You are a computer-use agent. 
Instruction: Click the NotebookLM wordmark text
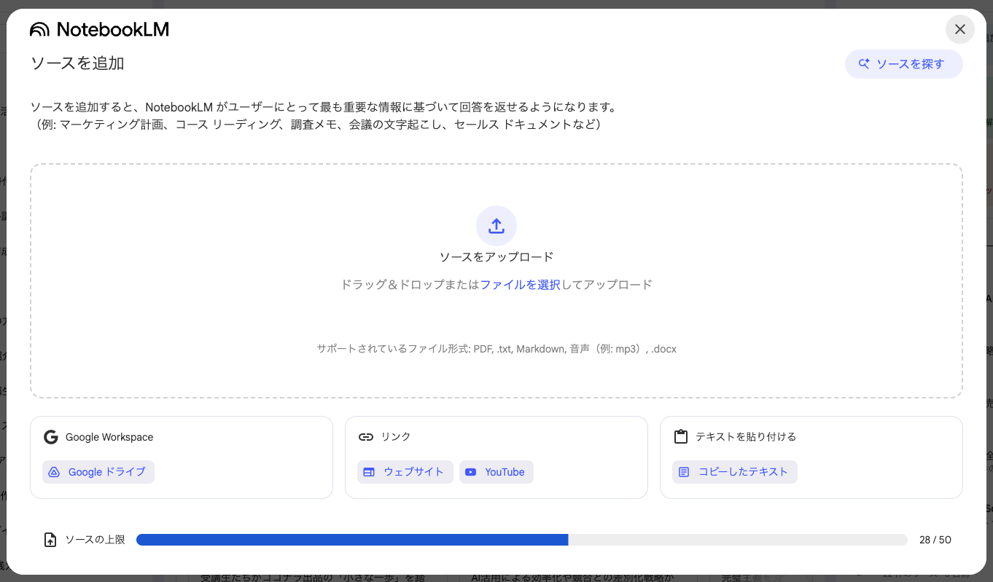(113, 29)
